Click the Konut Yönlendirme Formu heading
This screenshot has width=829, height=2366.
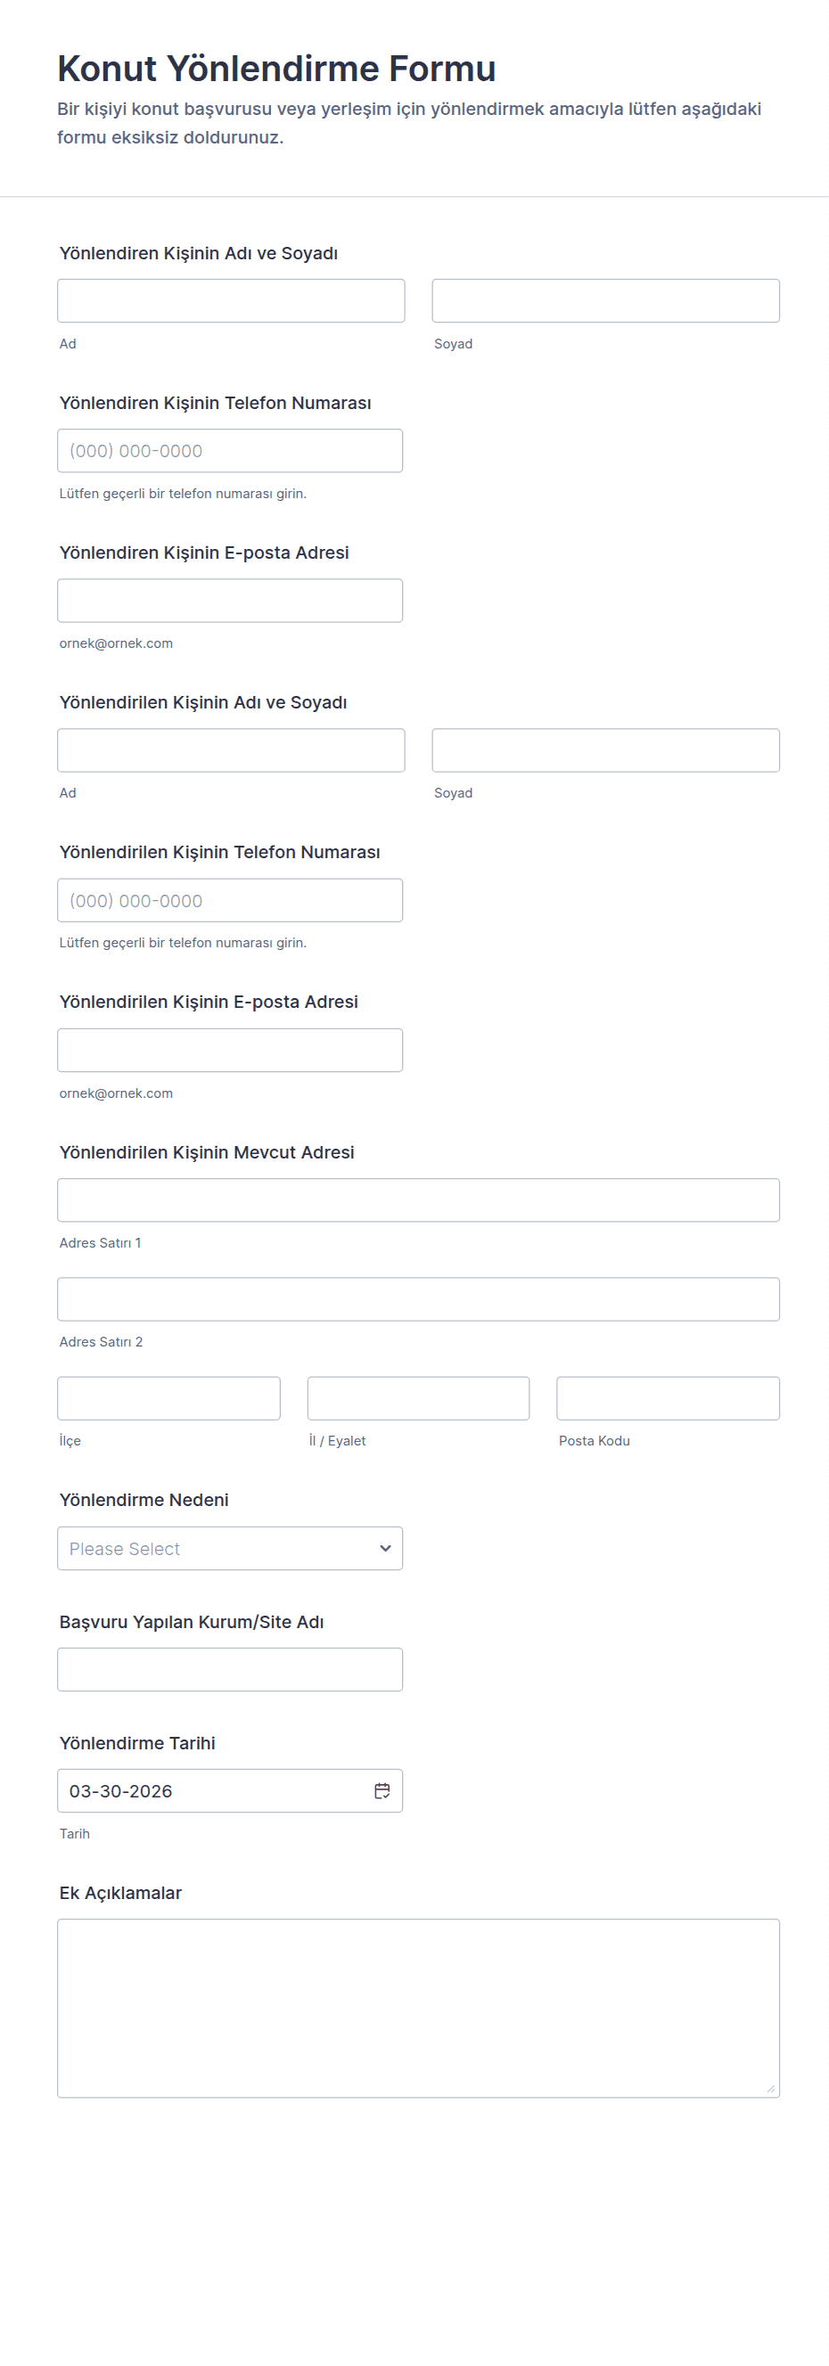coord(276,69)
